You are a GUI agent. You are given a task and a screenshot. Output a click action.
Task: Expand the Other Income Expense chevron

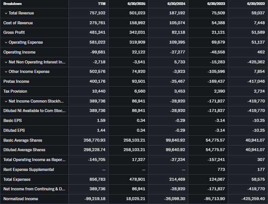pyautogui.click(x=6, y=72)
